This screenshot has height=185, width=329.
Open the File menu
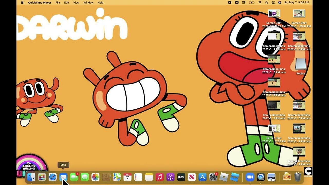tap(58, 3)
